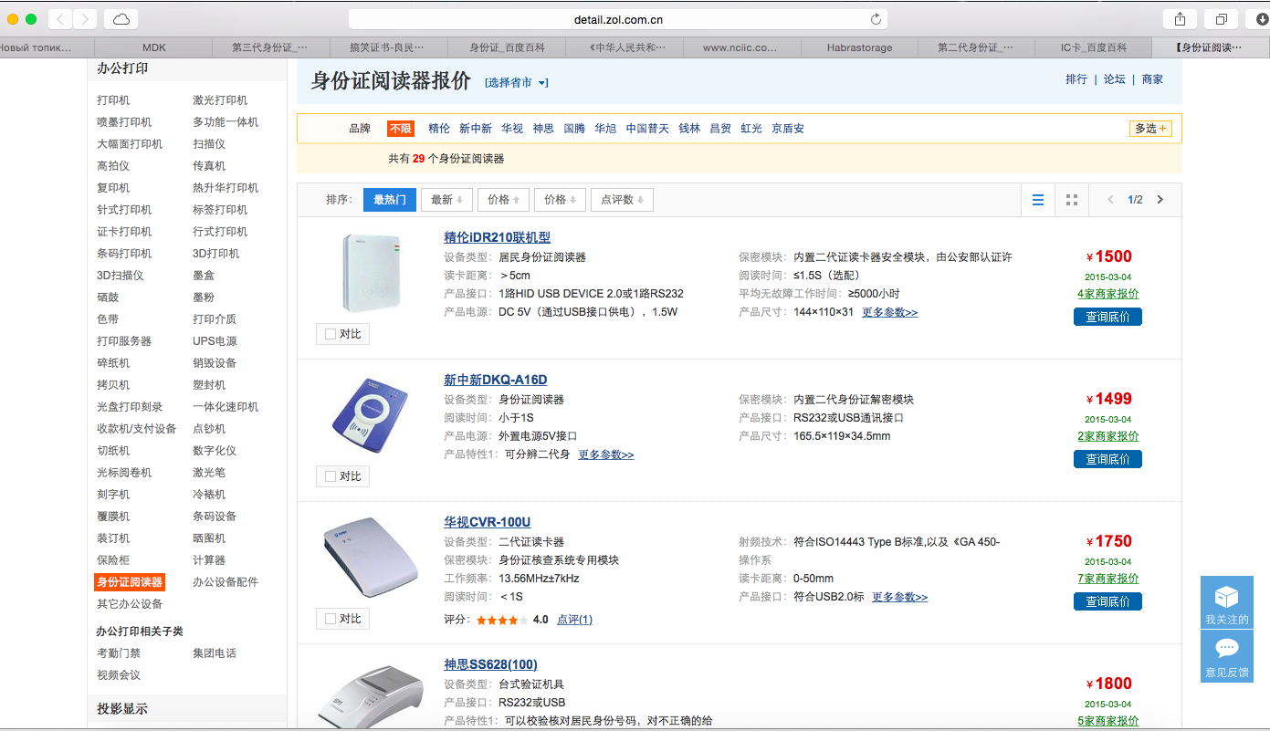The width and height of the screenshot is (1270, 731).
Task: Open the 商家 merchants link
Action: coord(1153,79)
